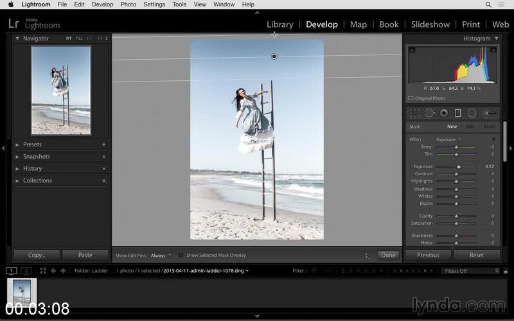The width and height of the screenshot is (514, 321).
Task: Hide the top module picker arrow
Action: coord(258,12)
